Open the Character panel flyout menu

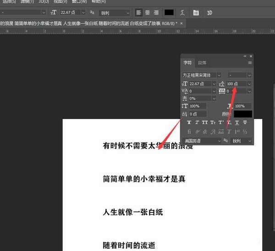pos(250,63)
